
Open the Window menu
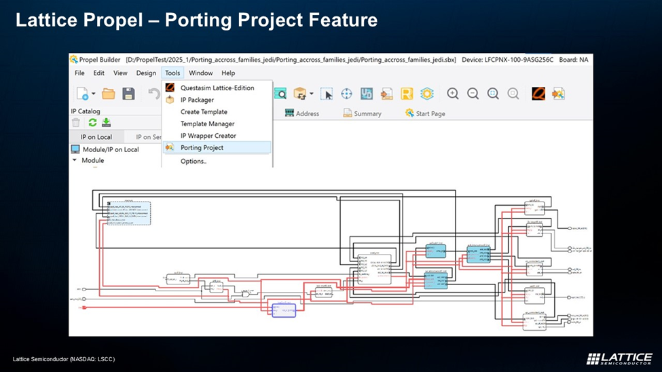coord(200,73)
